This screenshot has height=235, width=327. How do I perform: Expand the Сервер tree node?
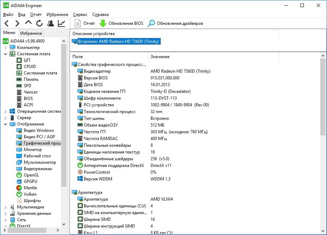pos(5,118)
